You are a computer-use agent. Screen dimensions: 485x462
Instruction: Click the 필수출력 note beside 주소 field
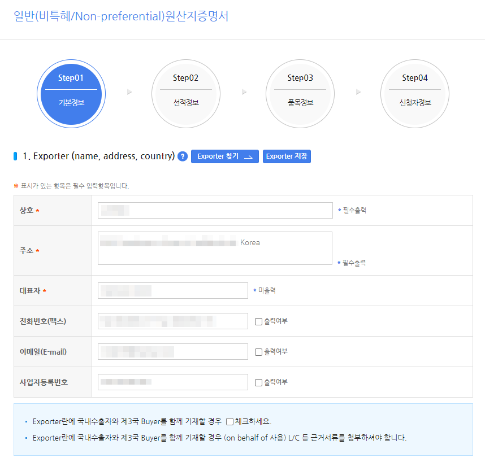pyautogui.click(x=352, y=263)
